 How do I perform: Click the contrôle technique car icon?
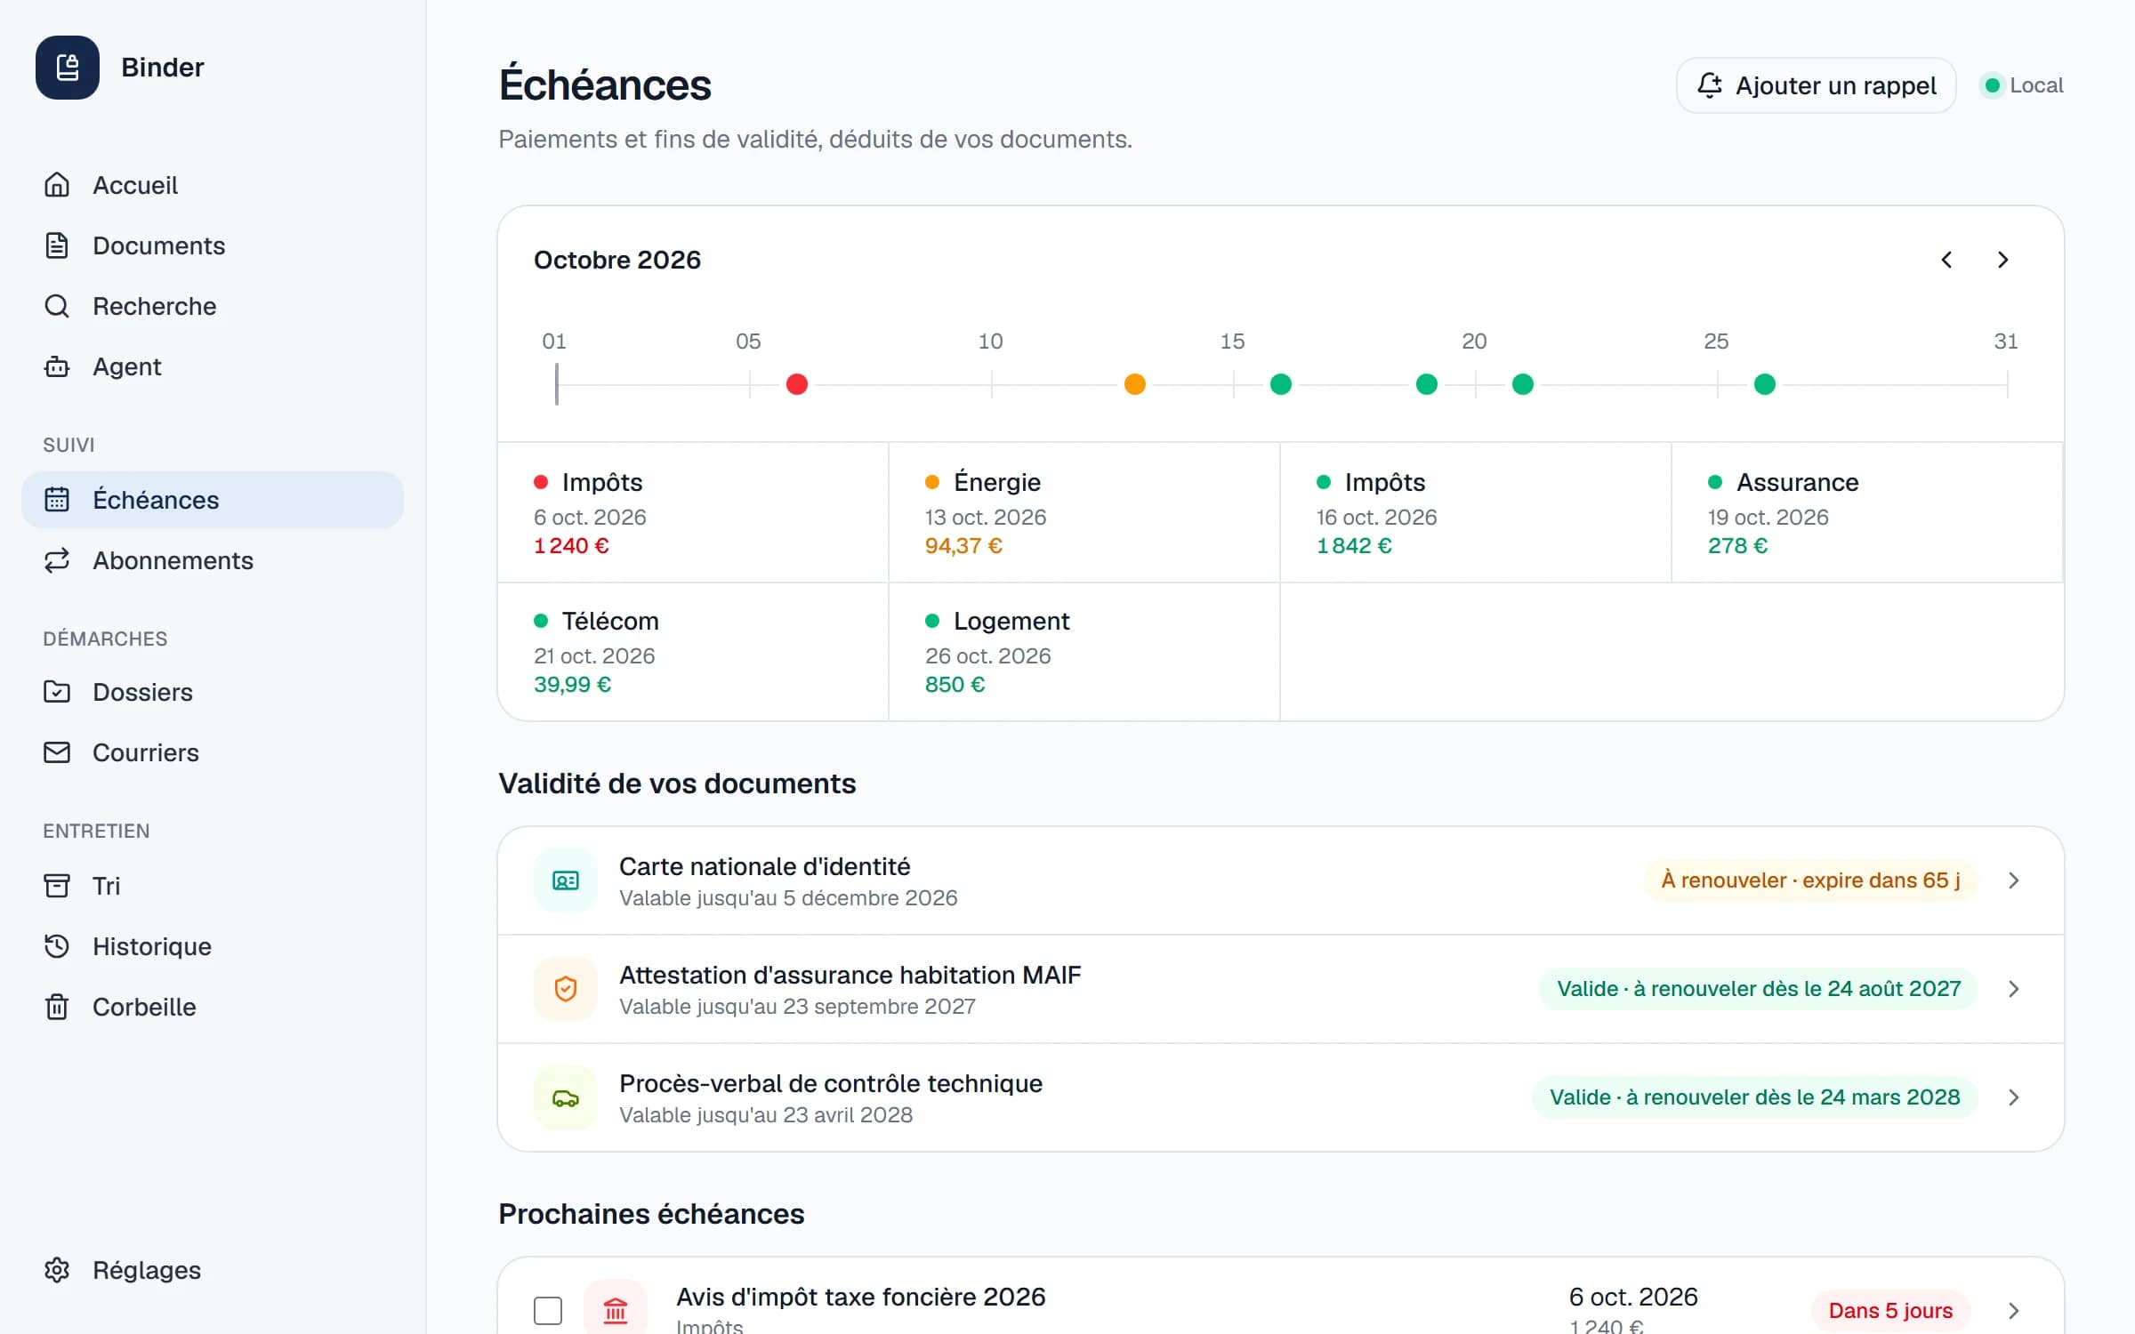click(566, 1097)
